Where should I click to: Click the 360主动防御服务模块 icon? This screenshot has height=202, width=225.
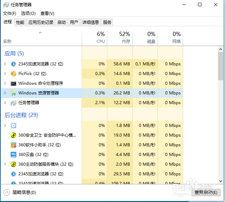(x=13, y=164)
